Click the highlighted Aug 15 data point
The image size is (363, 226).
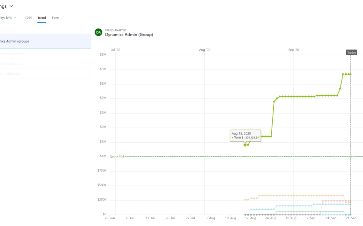point(245,145)
